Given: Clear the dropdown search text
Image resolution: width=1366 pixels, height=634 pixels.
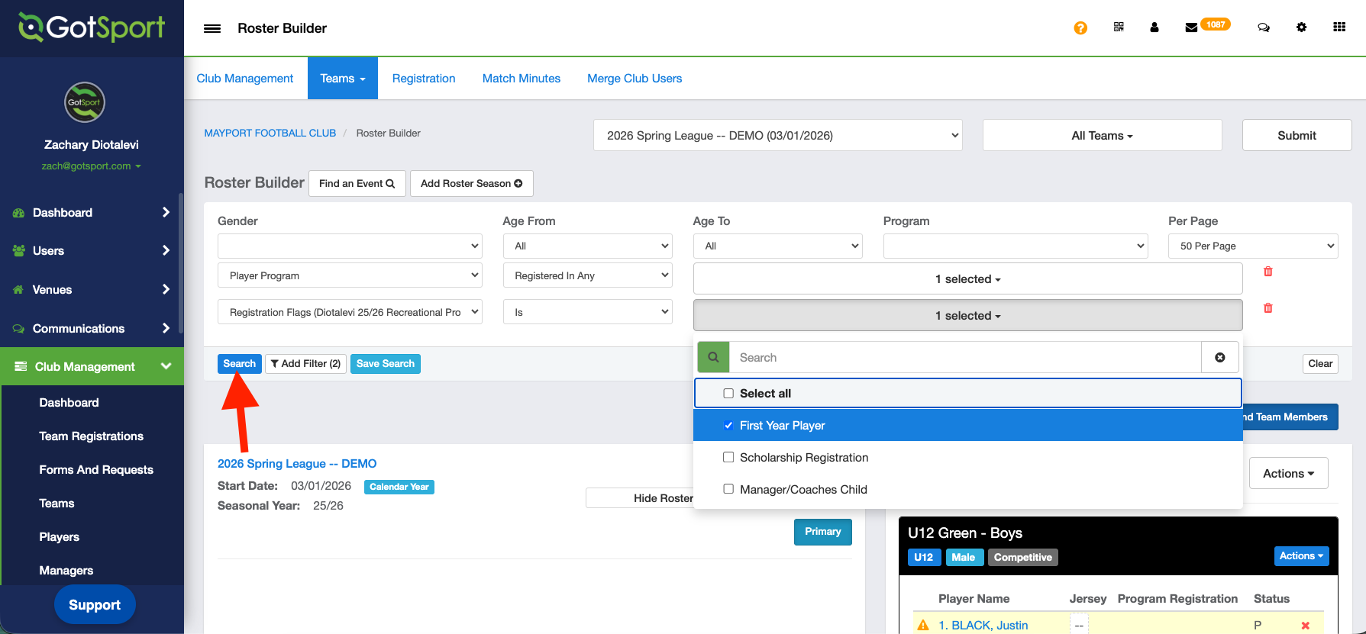Looking at the screenshot, I should tap(1219, 357).
